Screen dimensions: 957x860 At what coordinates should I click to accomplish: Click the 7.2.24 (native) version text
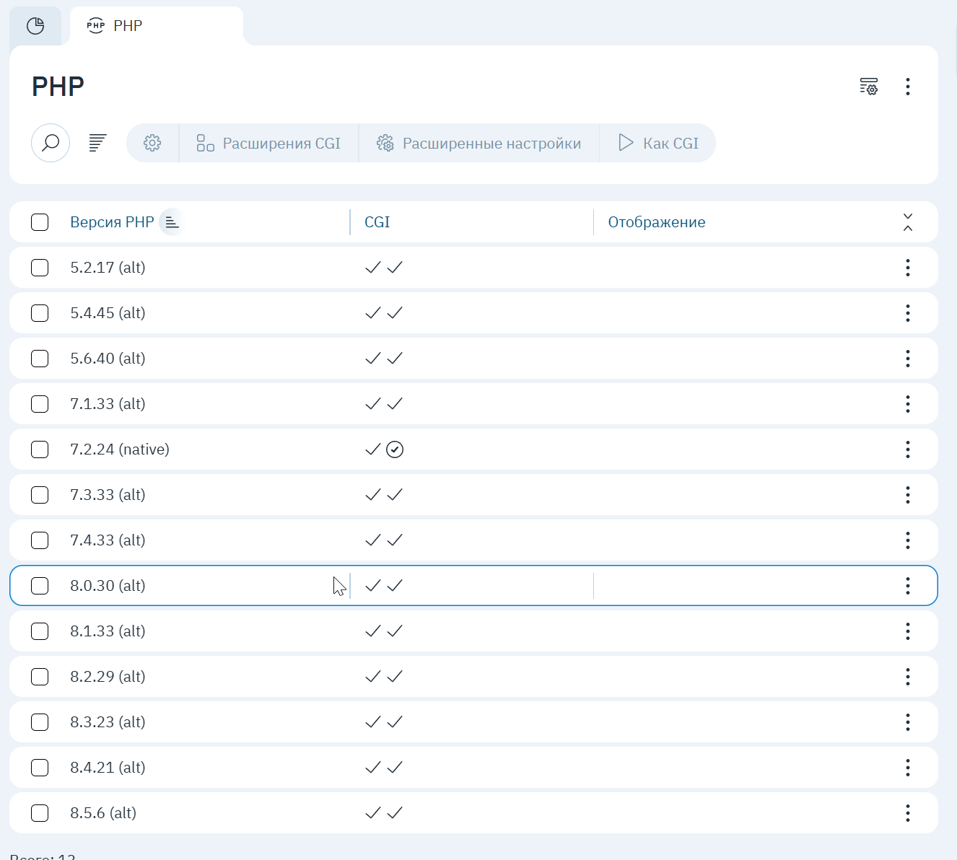tap(120, 449)
